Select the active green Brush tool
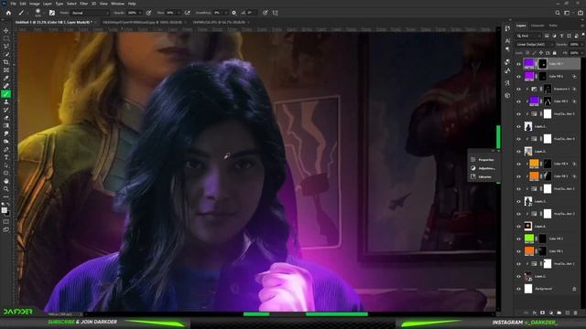Image resolution: width=586 pixels, height=329 pixels. click(6, 93)
